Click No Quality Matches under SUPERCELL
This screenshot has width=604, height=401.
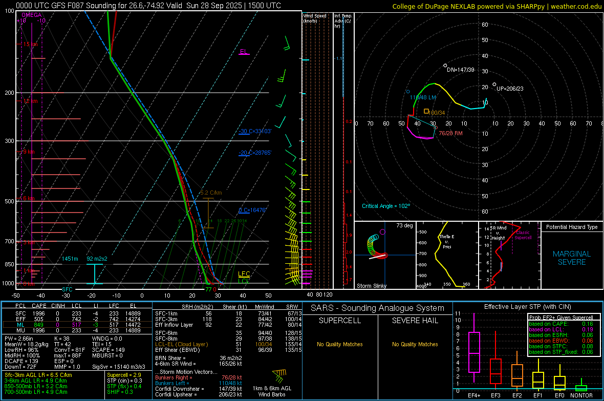pyautogui.click(x=340, y=344)
